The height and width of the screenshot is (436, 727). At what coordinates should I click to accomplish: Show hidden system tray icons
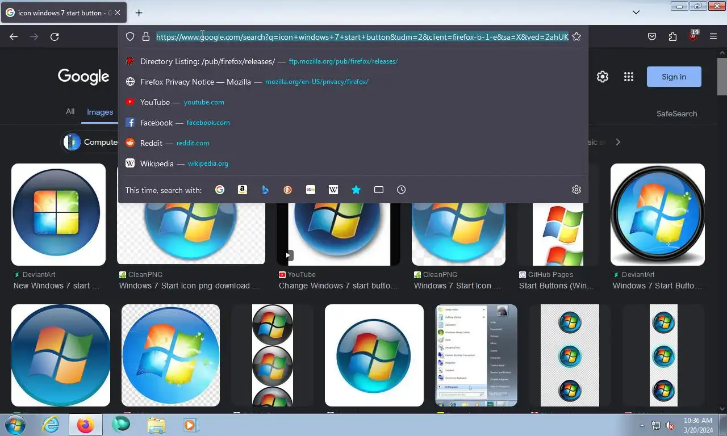pos(642,425)
